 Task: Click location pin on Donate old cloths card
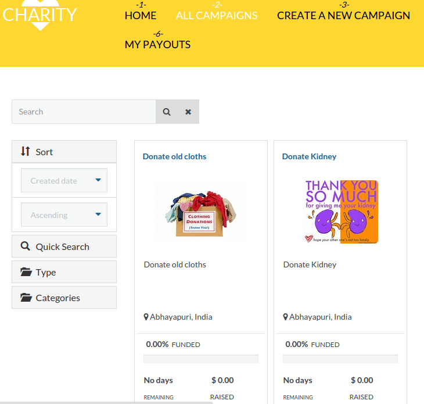point(146,317)
